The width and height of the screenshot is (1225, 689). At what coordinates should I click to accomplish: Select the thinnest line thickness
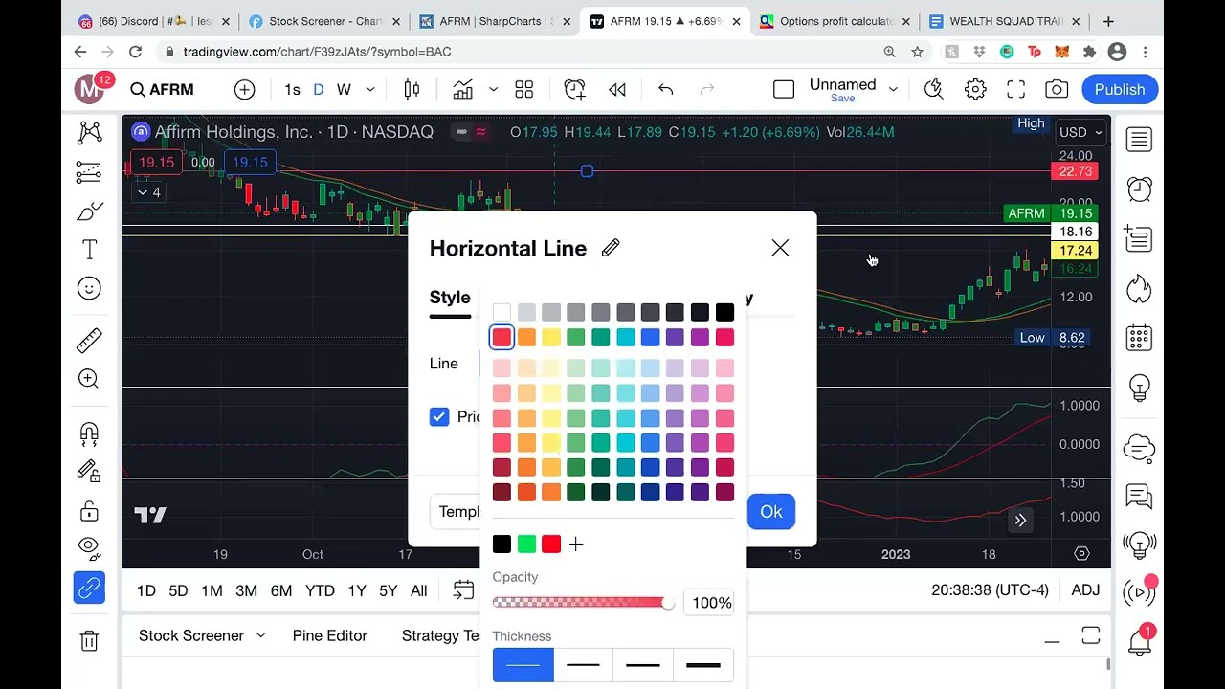[523, 665]
